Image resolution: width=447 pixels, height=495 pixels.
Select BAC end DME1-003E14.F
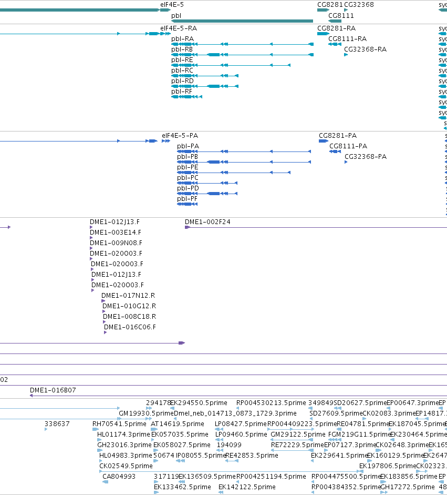point(116,233)
